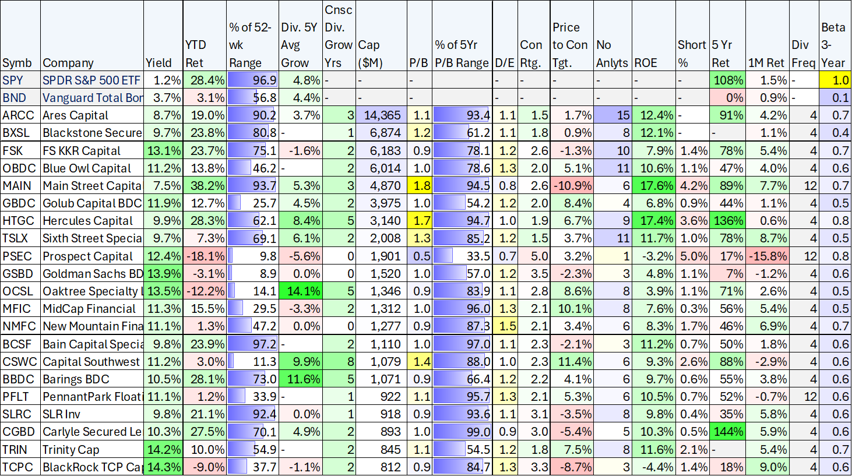This screenshot has height=476, width=852.
Task: Select the Ares Capital company cell
Action: coord(92,115)
